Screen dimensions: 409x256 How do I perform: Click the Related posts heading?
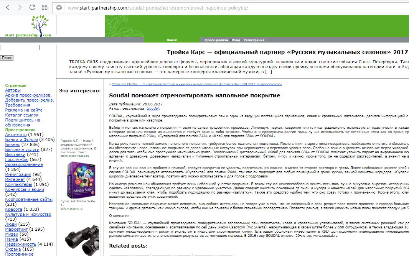pos(128,246)
